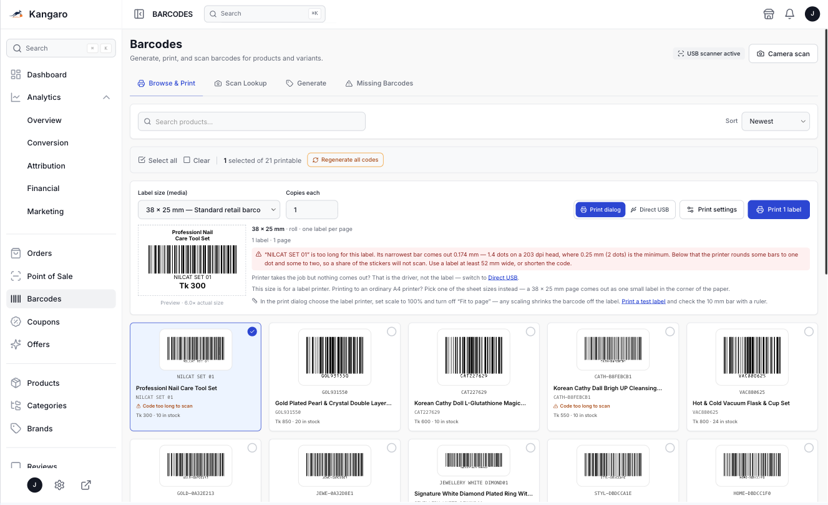Switch to Direct USB print mode

pyautogui.click(x=650, y=210)
